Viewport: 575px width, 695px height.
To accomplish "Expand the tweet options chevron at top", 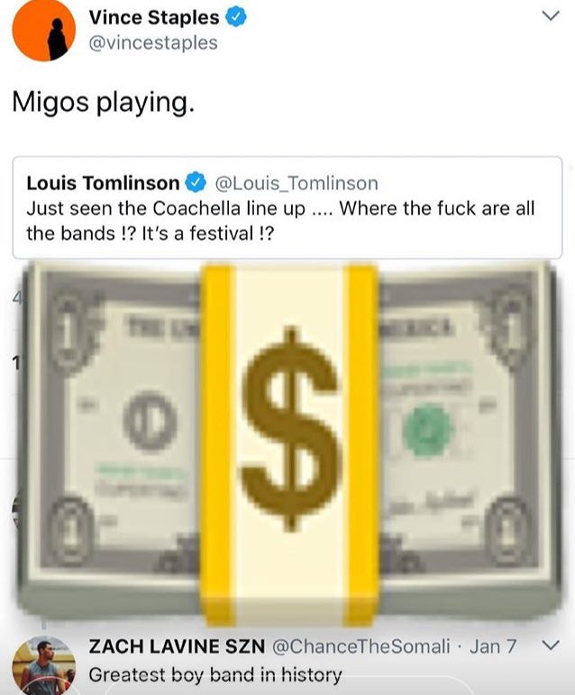I will [551, 16].
